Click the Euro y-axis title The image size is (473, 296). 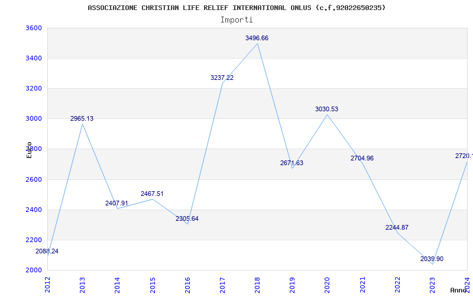click(x=29, y=150)
